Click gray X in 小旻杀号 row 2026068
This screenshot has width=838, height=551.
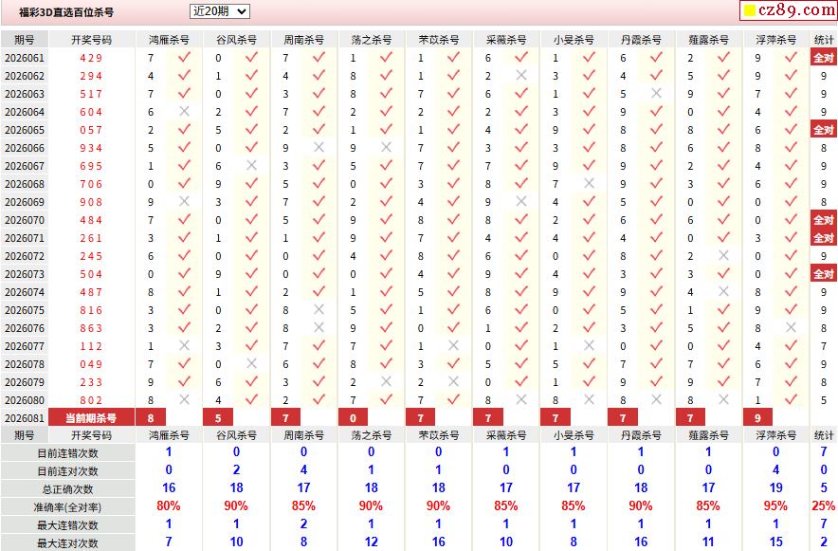click(589, 183)
